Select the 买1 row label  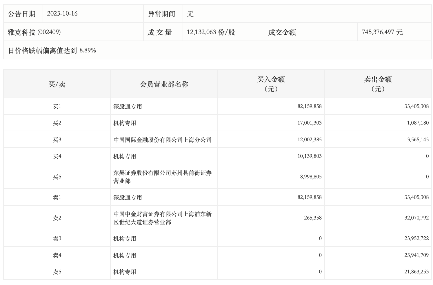(57, 107)
